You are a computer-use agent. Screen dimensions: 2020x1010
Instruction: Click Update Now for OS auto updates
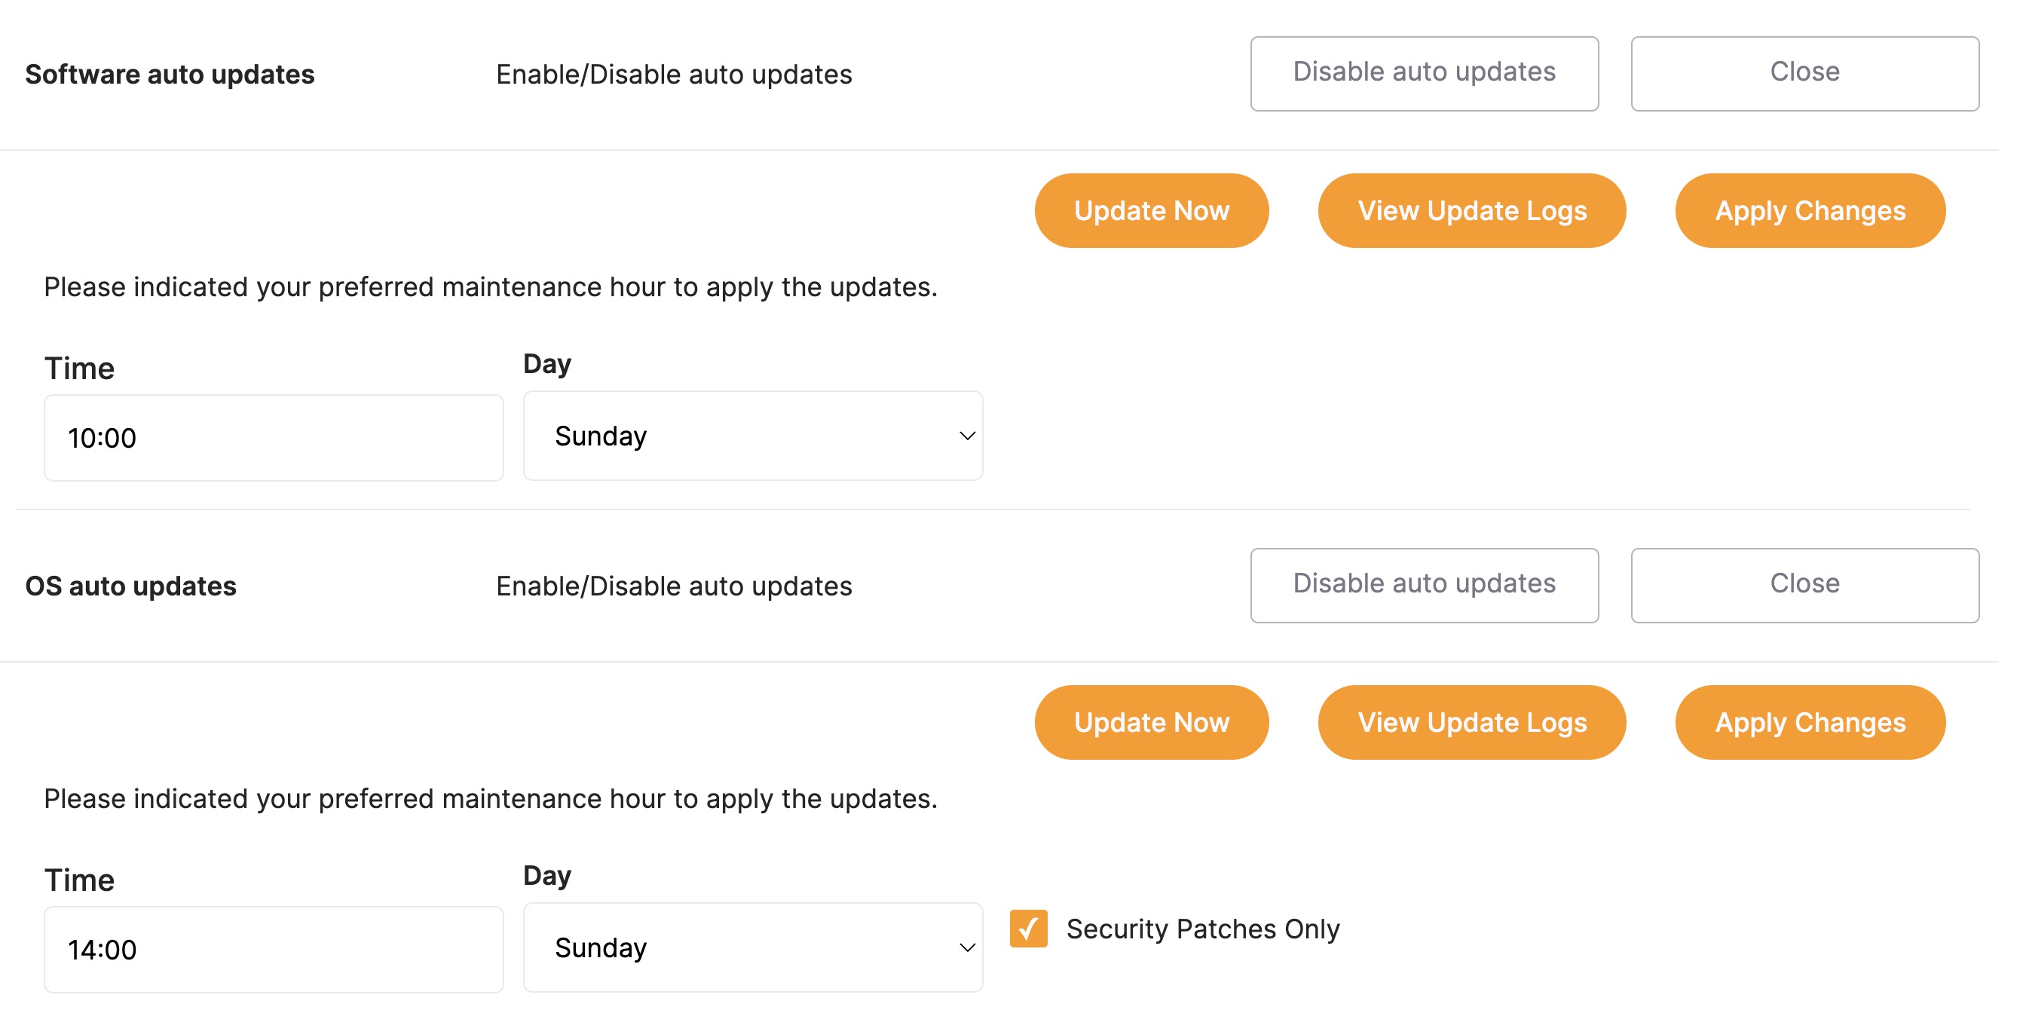coord(1150,722)
